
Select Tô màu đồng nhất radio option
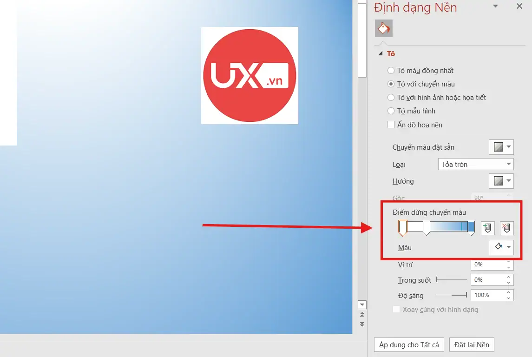[391, 71]
